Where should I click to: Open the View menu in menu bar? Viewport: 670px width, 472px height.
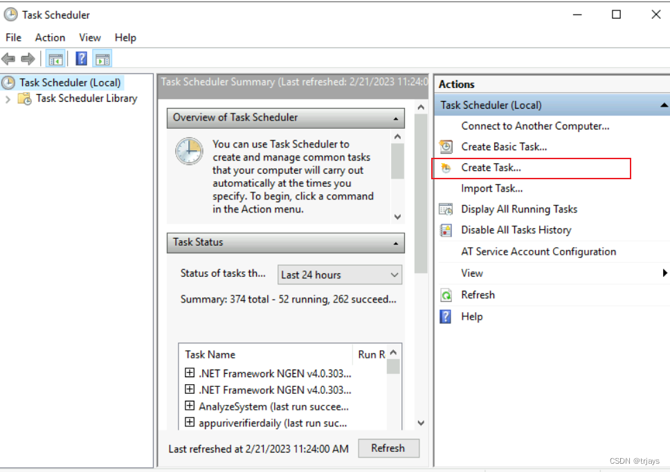tap(90, 37)
